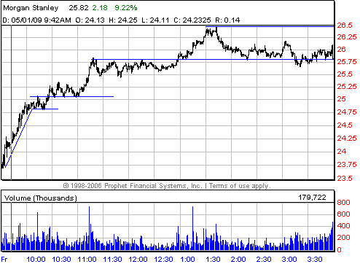Click the 1:00 time axis label
This screenshot has width=360, height=272.
click(187, 260)
